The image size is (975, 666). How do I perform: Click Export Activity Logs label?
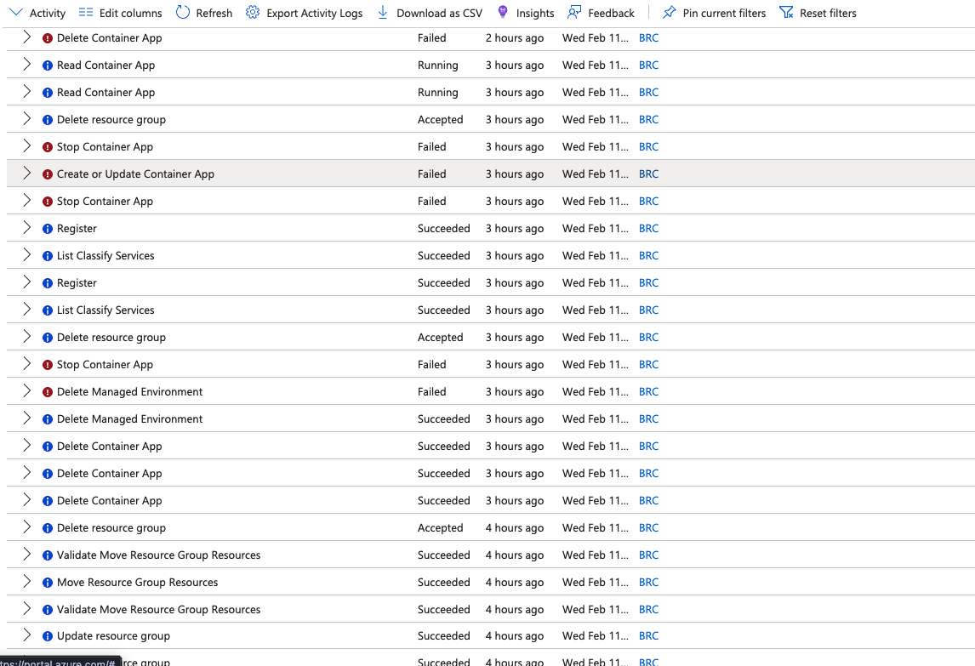pyautogui.click(x=315, y=13)
